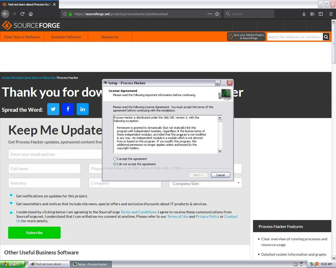Click Sync your GitHub Project button
This screenshot has width=336, height=268.
246,37
